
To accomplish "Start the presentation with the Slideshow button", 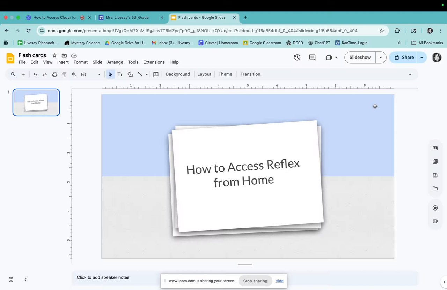I will [360, 58].
